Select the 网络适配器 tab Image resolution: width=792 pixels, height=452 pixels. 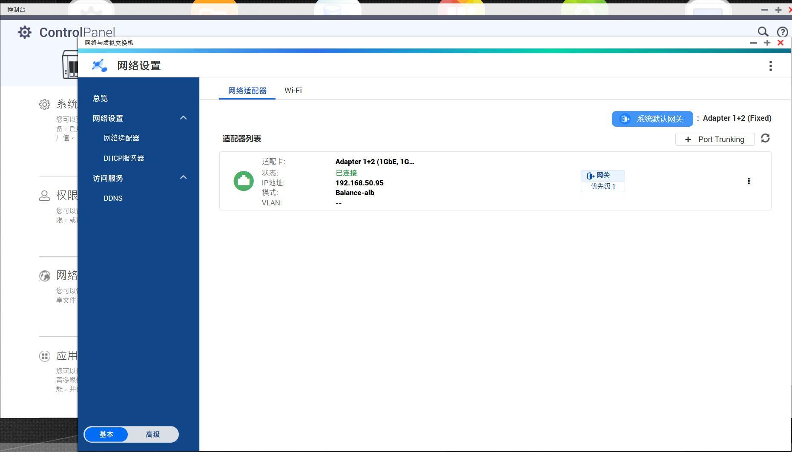coord(247,91)
